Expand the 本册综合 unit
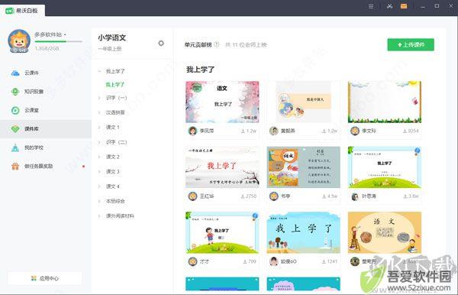The height and width of the screenshot is (295, 458). [99, 202]
